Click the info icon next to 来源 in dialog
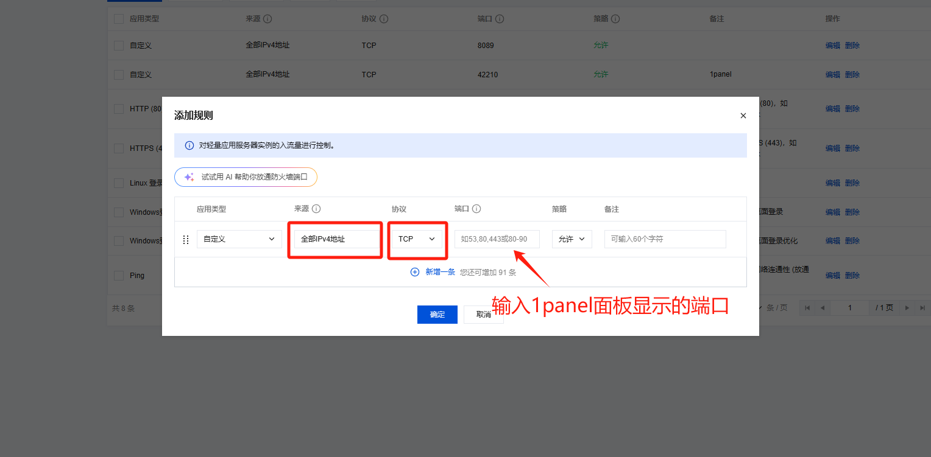 coord(316,209)
